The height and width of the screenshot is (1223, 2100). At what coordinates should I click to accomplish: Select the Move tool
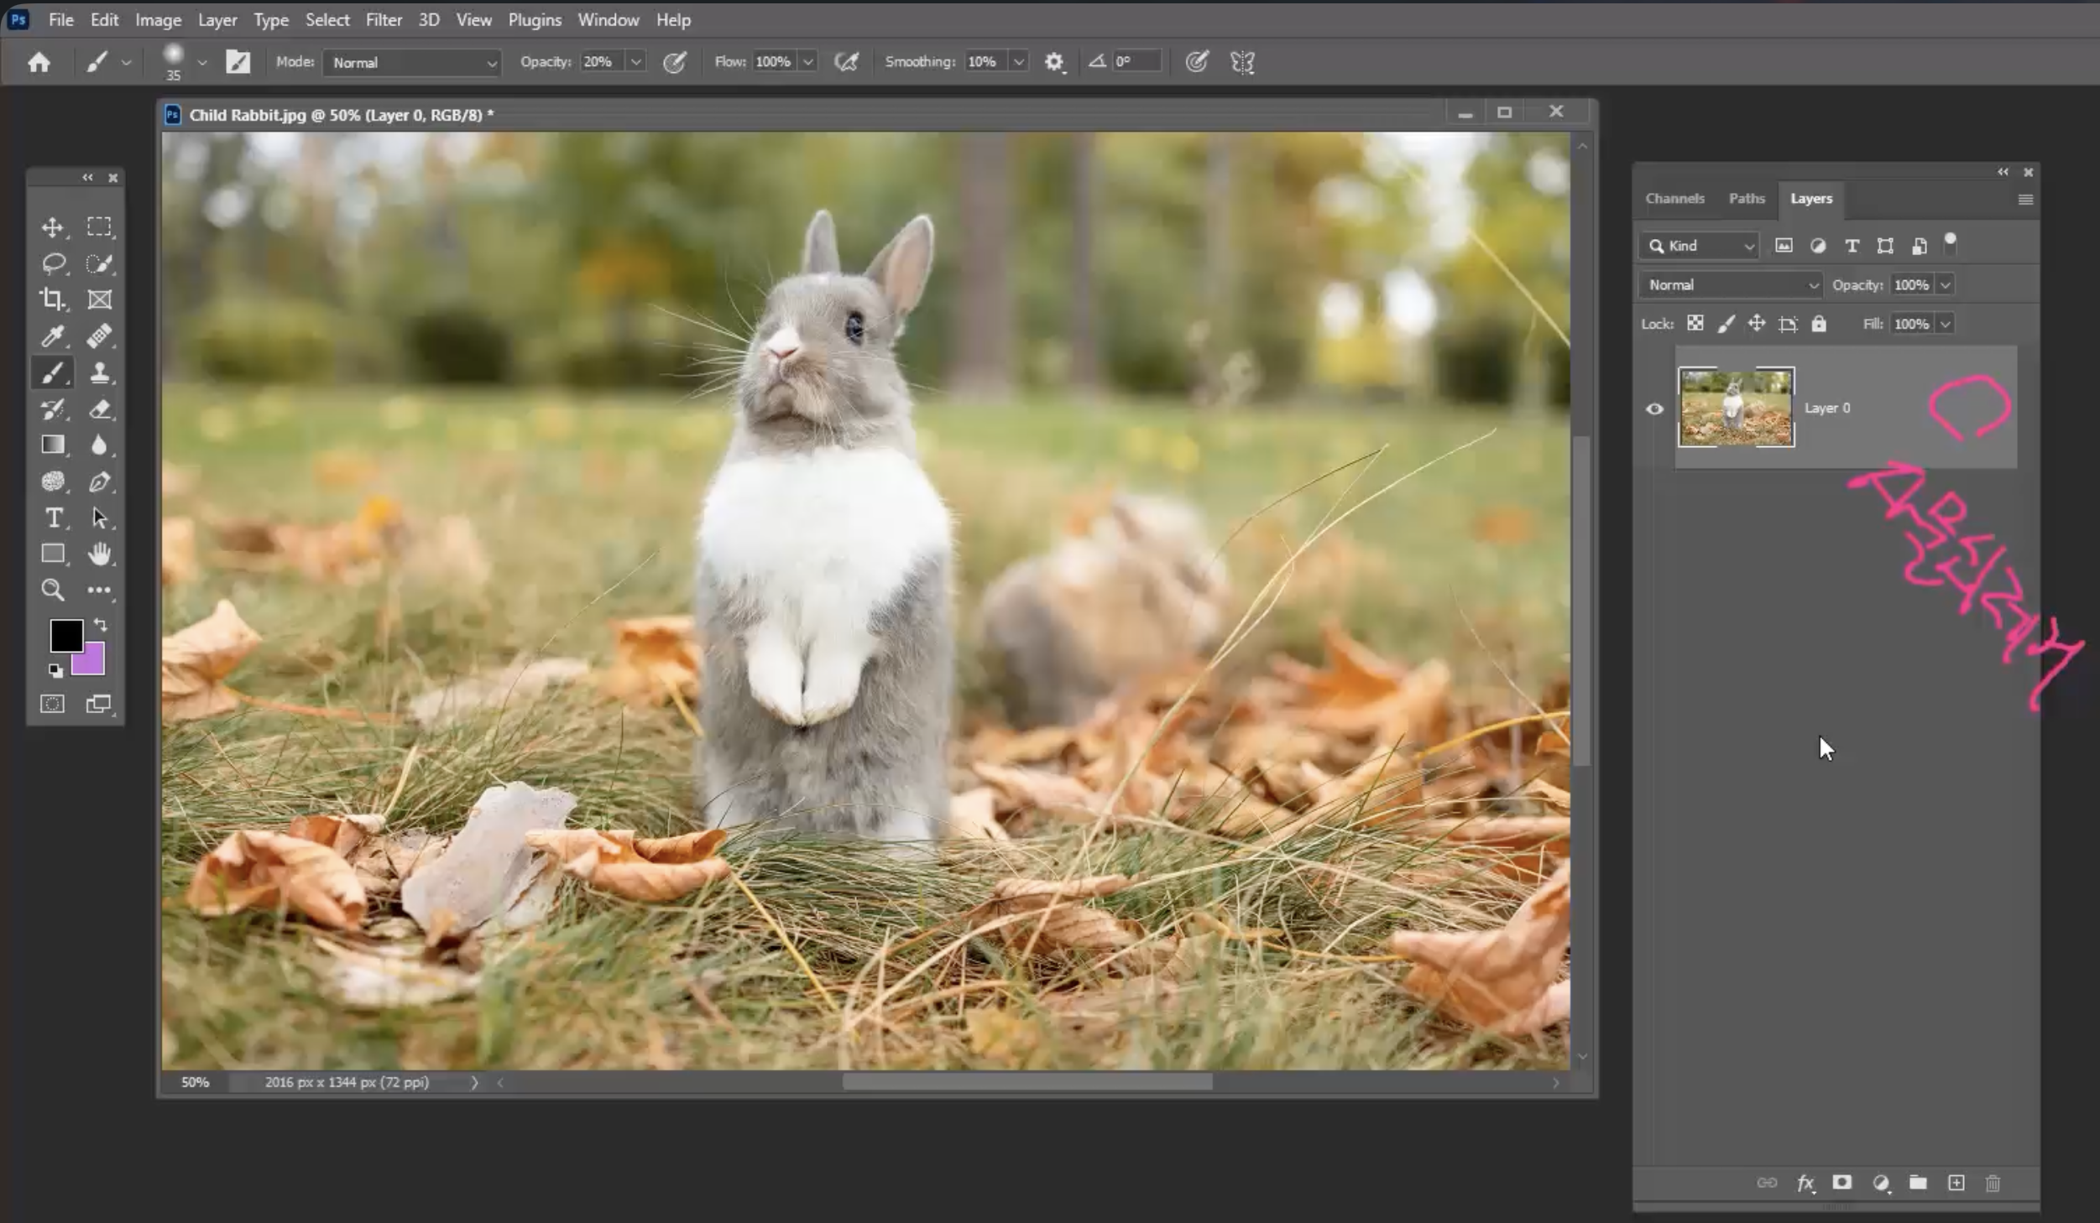pyautogui.click(x=52, y=227)
